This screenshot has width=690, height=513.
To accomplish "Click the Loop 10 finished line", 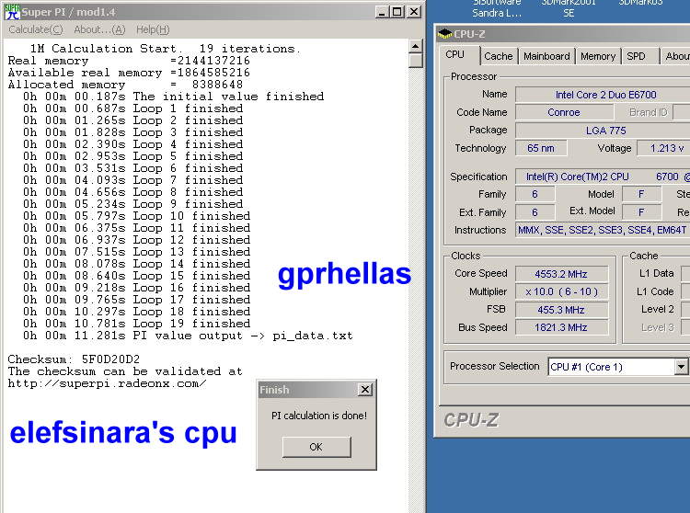I will pyautogui.click(x=137, y=216).
